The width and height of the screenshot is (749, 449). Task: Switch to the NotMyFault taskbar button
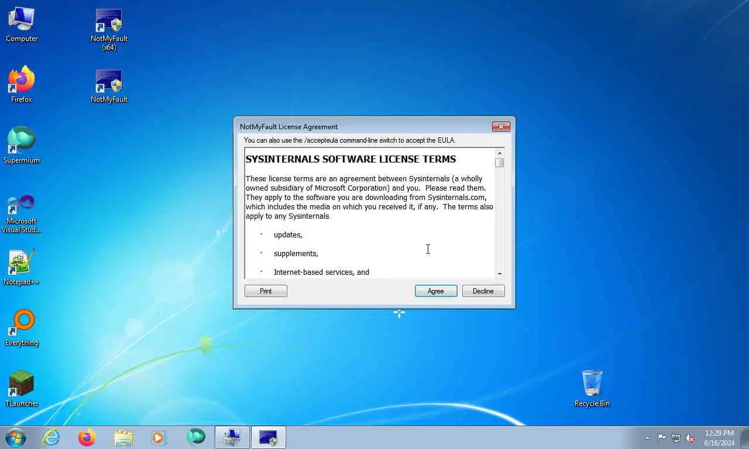coord(268,437)
